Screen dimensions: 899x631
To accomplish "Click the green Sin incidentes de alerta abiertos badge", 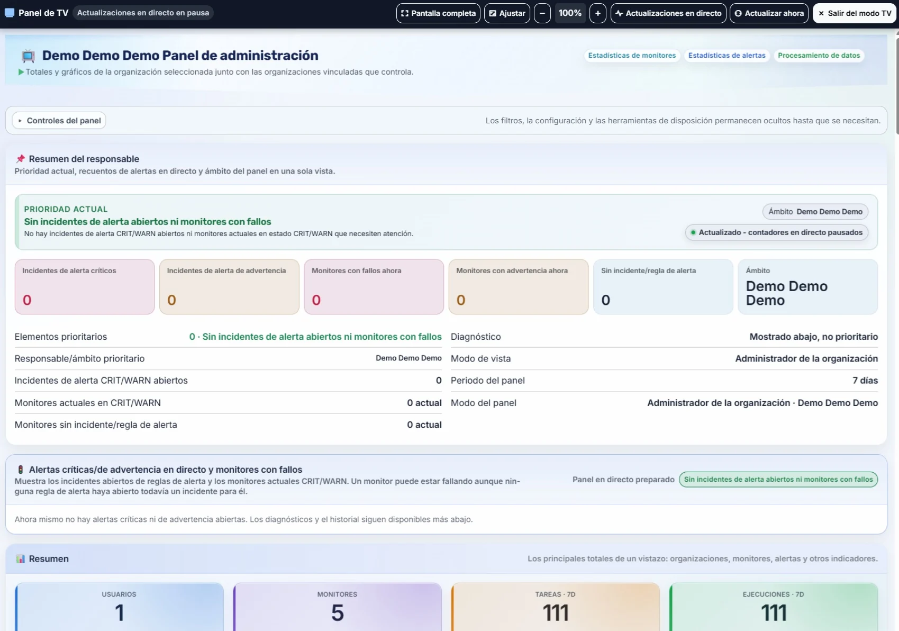I will [778, 480].
